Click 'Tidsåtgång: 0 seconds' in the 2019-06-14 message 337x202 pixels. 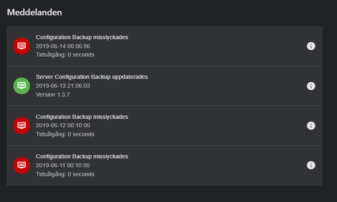click(x=65, y=55)
